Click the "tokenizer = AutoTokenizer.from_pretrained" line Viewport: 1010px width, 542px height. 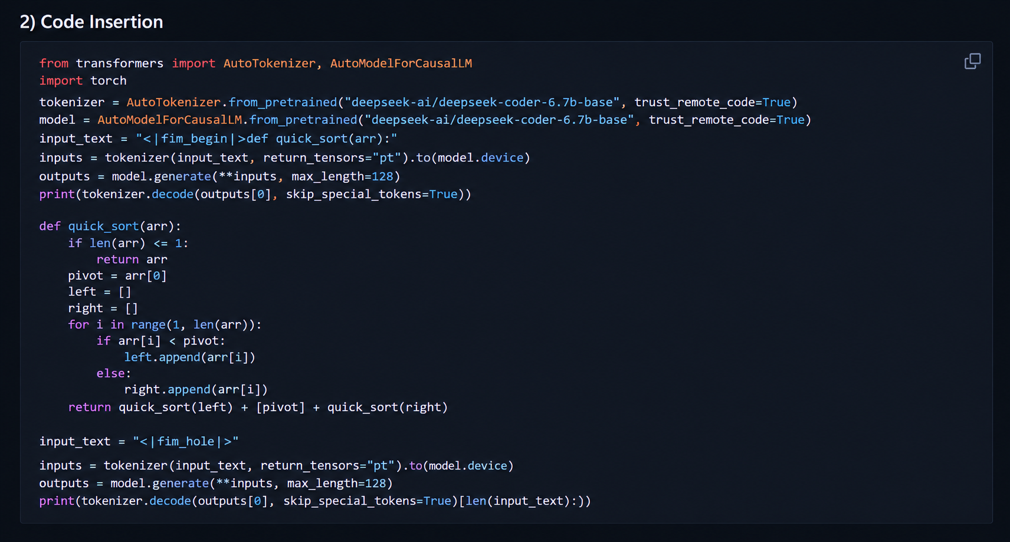[418, 103]
